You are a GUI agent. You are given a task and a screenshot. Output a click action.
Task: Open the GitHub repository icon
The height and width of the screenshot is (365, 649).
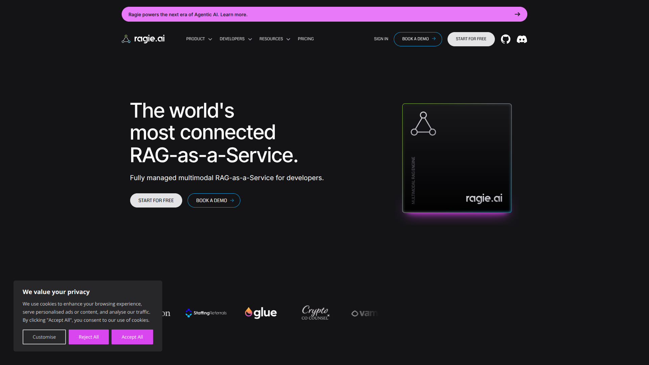(x=506, y=39)
